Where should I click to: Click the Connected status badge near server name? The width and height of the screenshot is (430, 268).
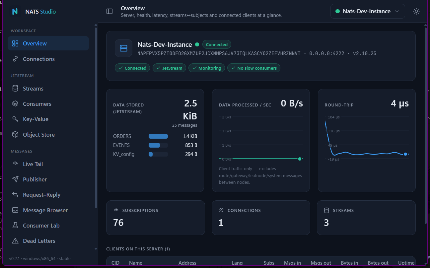[217, 44]
